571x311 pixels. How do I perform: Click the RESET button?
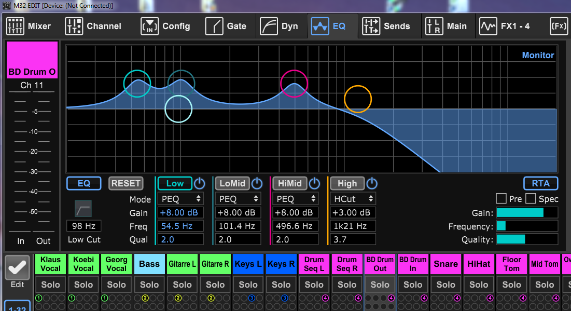[126, 183]
